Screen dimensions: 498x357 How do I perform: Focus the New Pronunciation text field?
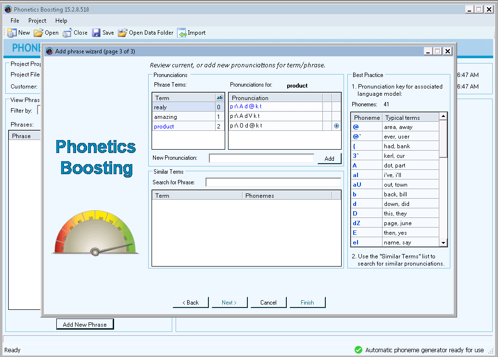(261, 158)
